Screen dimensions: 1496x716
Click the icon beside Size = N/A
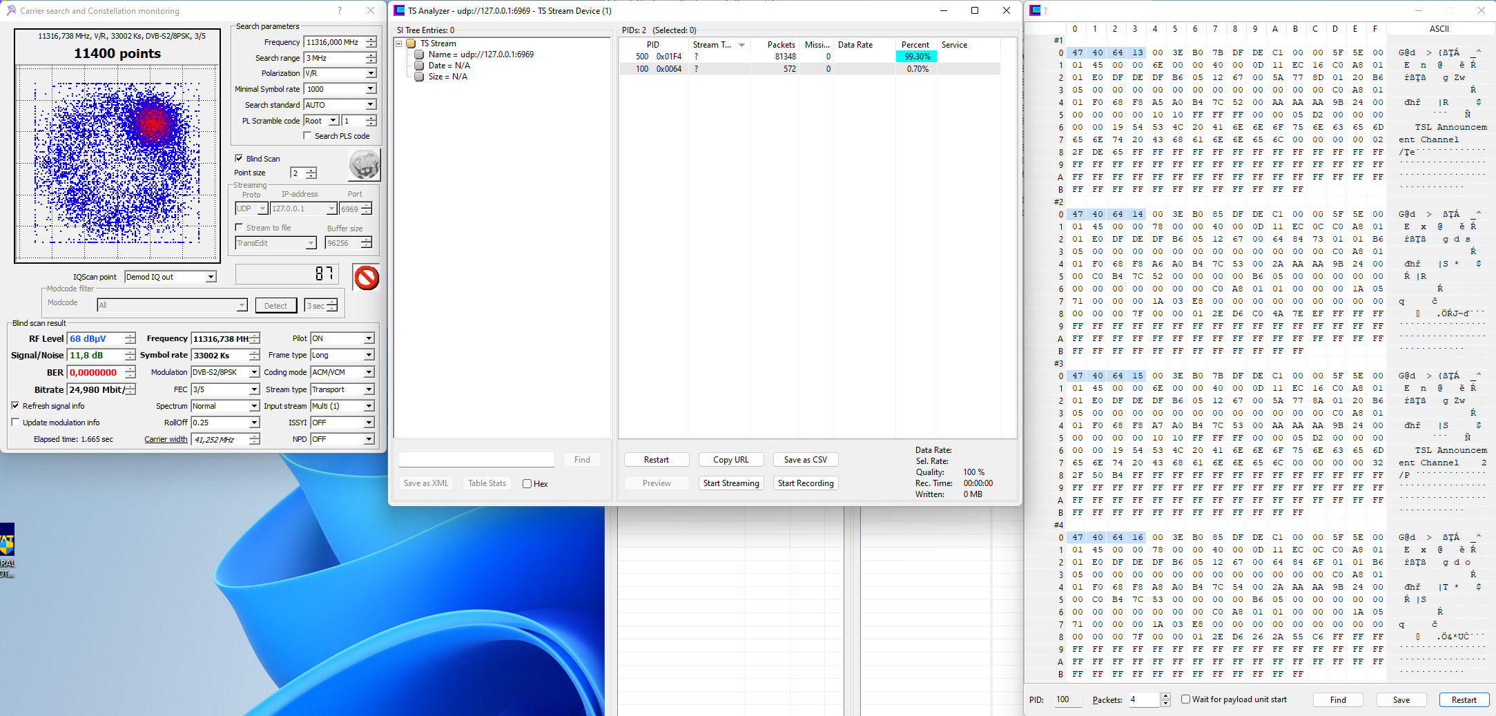[x=419, y=77]
